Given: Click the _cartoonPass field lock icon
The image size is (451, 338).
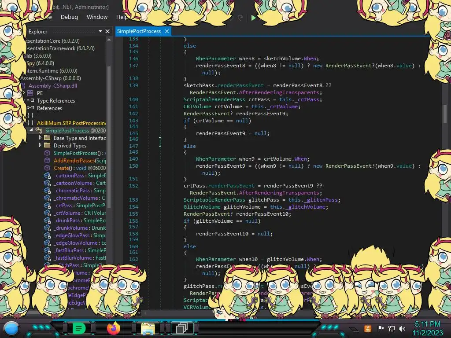Looking at the screenshot, I should pyautogui.click(x=48, y=176).
